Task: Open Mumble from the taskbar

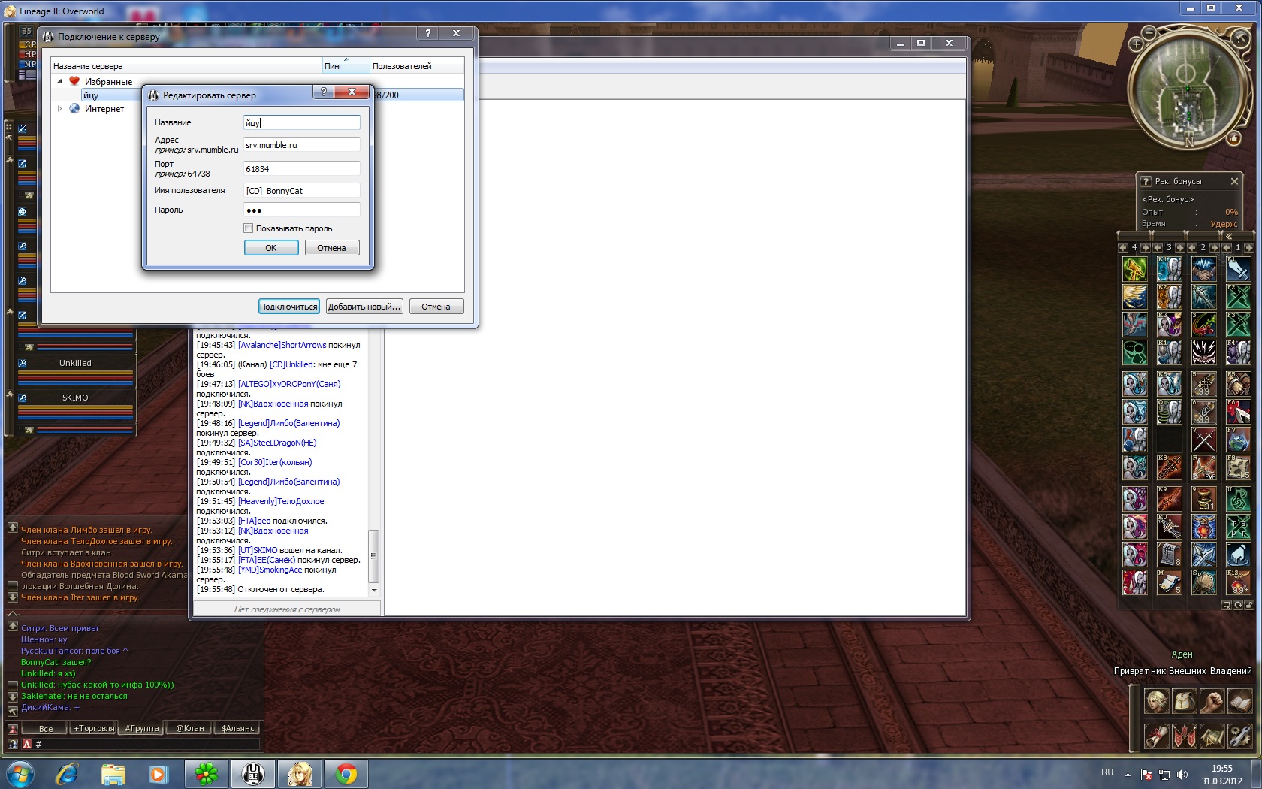Action: (253, 774)
